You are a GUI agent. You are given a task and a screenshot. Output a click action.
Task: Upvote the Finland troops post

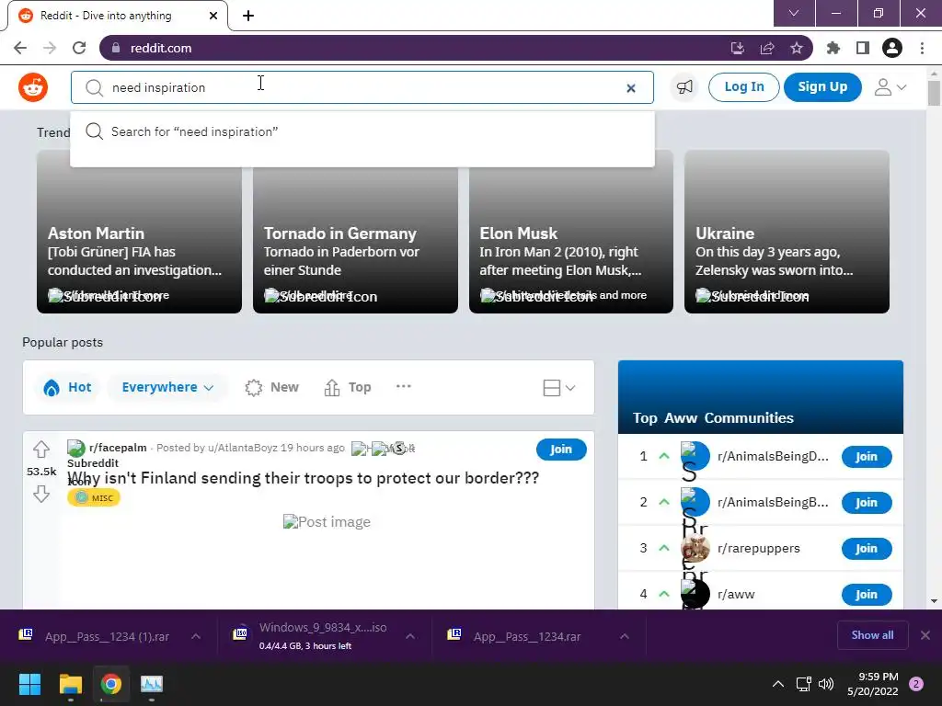pos(40,449)
